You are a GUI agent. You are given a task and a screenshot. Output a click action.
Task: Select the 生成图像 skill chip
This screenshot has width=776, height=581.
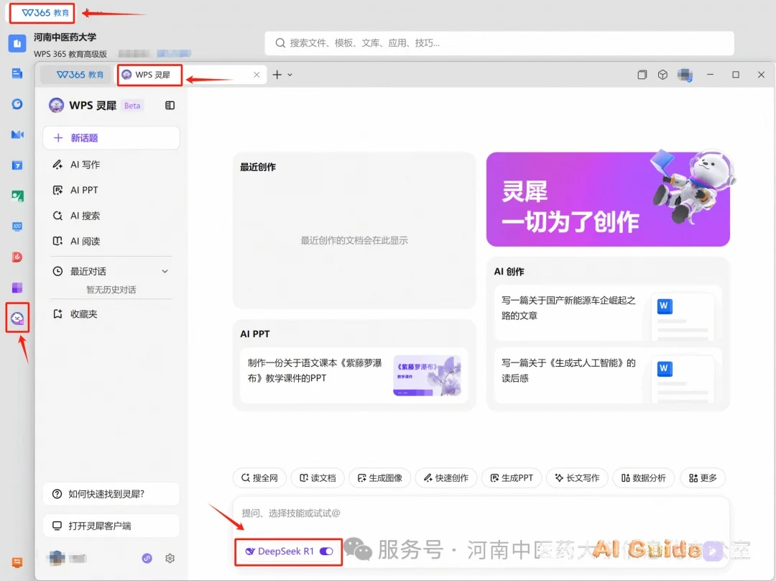point(379,478)
